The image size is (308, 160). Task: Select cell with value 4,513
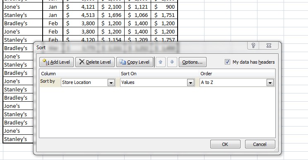click(x=80, y=15)
